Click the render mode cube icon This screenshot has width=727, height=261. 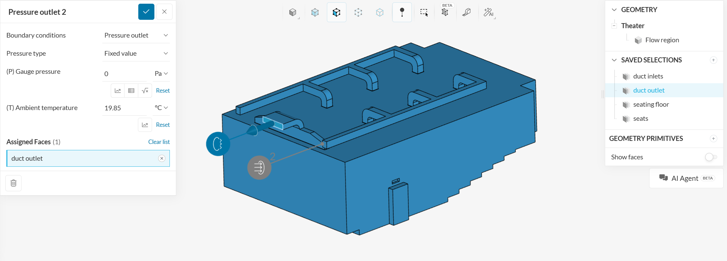pos(293,12)
